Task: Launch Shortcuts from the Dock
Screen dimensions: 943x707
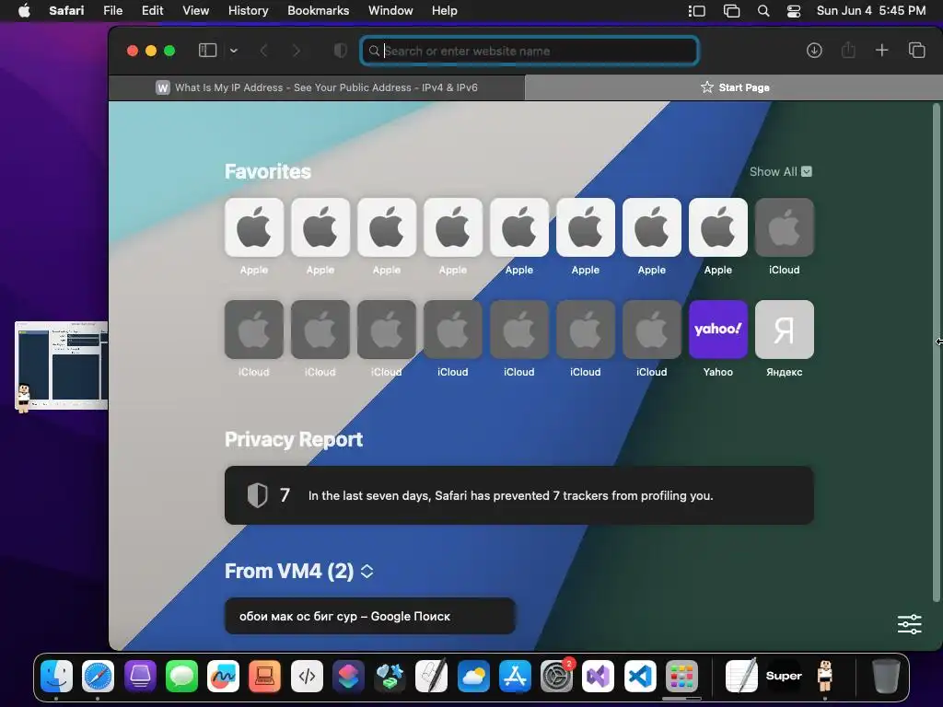Action: click(348, 677)
